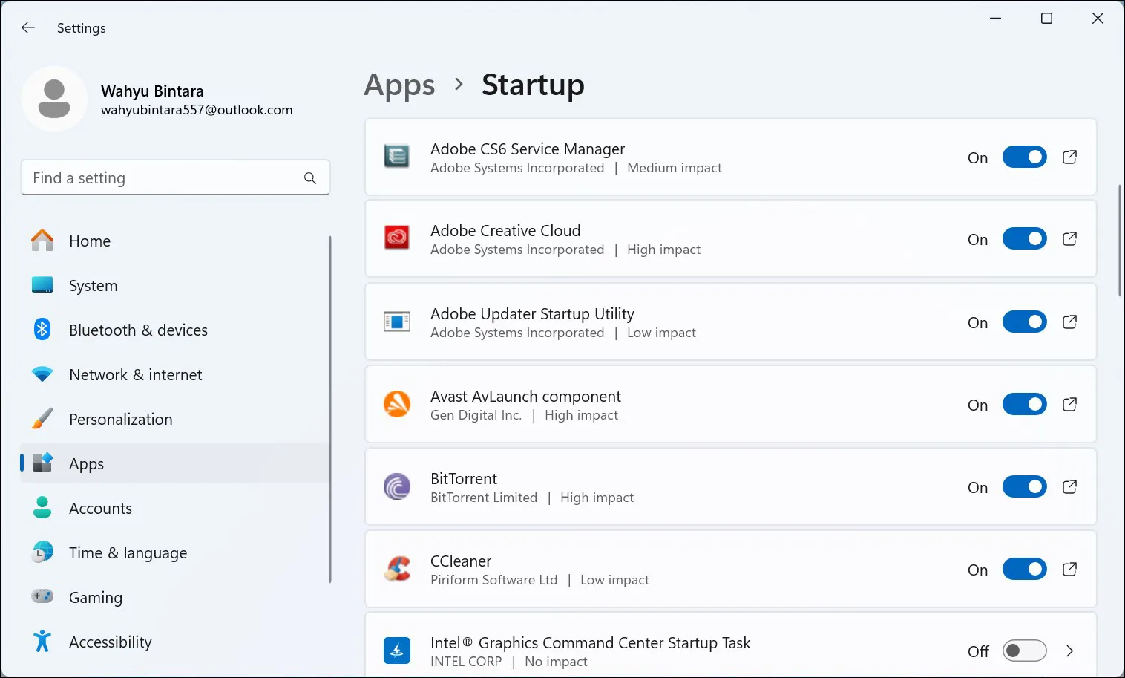Image resolution: width=1125 pixels, height=678 pixels.
Task: Click the Adobe Creative Cloud app icon
Action: [x=397, y=238]
